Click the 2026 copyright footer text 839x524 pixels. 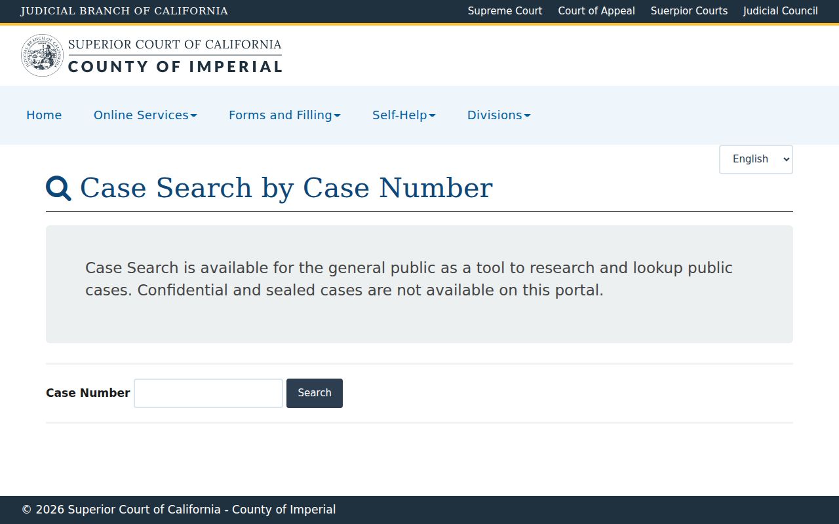[178, 510]
